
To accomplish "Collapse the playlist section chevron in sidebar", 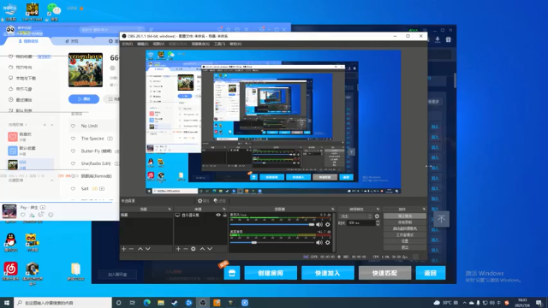I will click(x=52, y=125).
